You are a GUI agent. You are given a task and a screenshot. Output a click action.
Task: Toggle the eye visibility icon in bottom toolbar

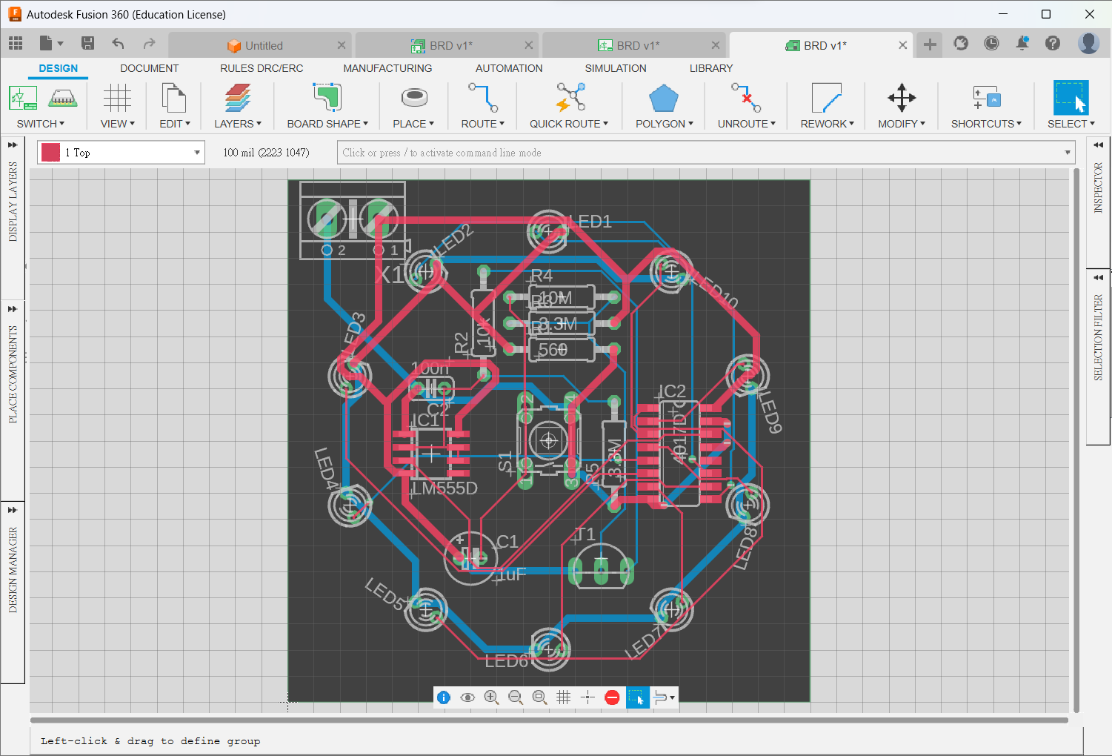click(x=467, y=697)
